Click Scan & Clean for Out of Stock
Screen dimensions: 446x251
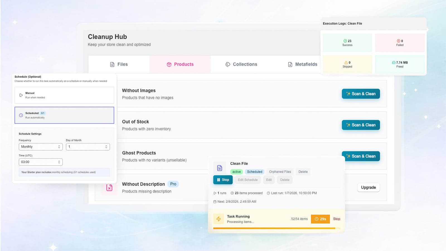361,125
